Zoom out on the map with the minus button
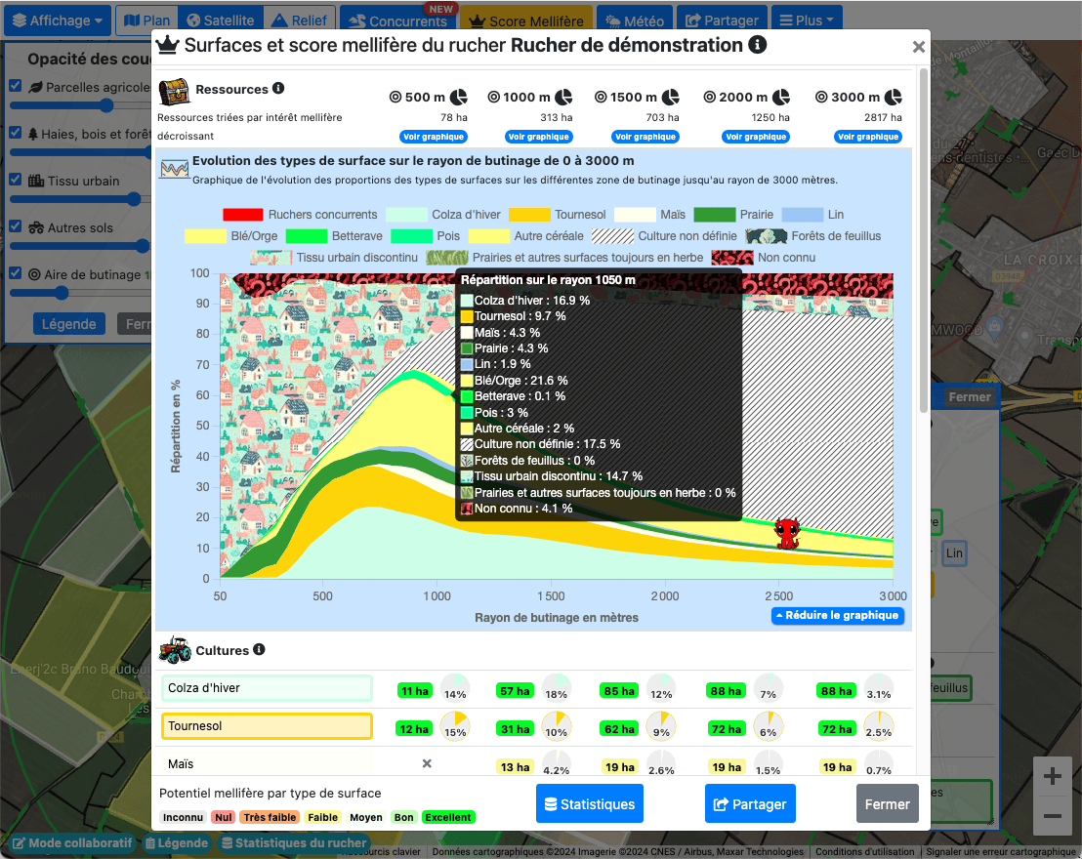 pyautogui.click(x=1053, y=816)
